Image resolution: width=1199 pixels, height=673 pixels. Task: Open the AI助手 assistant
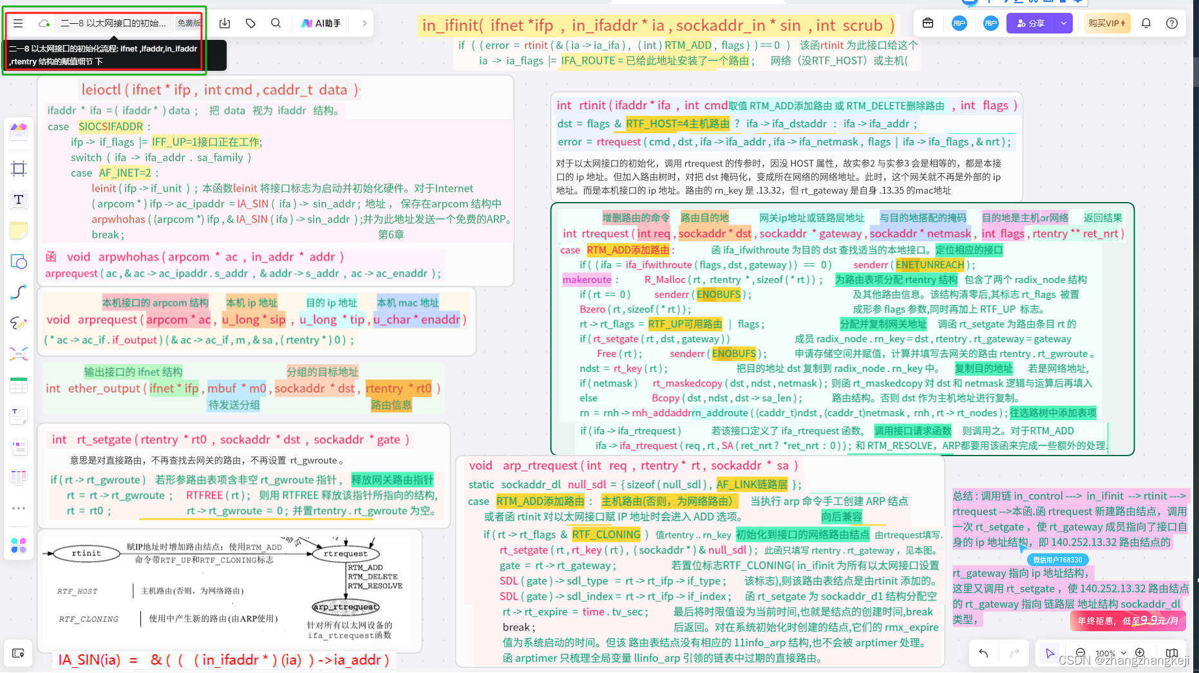pos(321,23)
